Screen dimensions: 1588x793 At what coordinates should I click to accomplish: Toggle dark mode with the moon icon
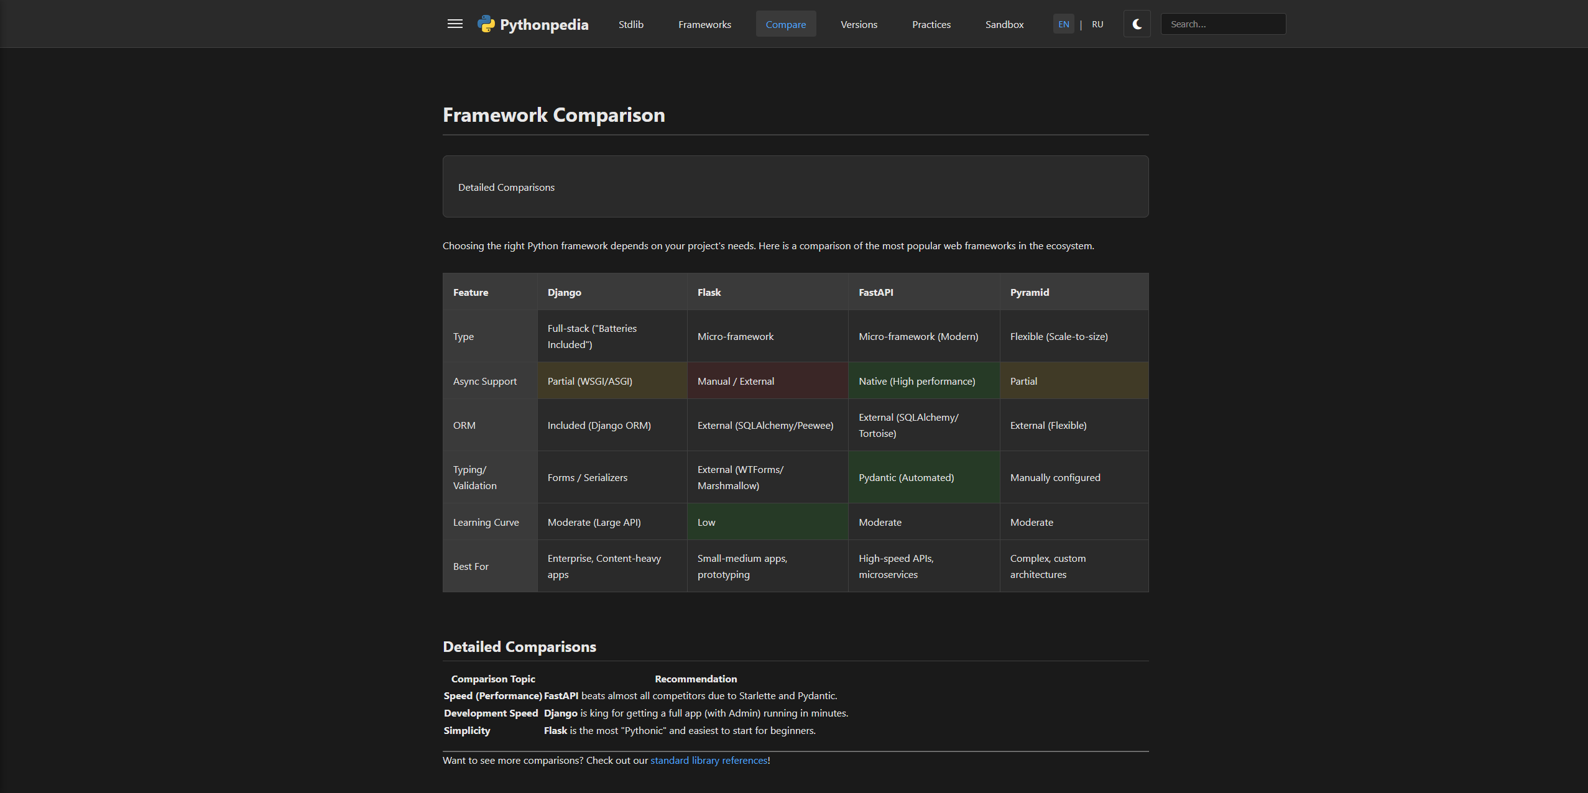pos(1136,24)
